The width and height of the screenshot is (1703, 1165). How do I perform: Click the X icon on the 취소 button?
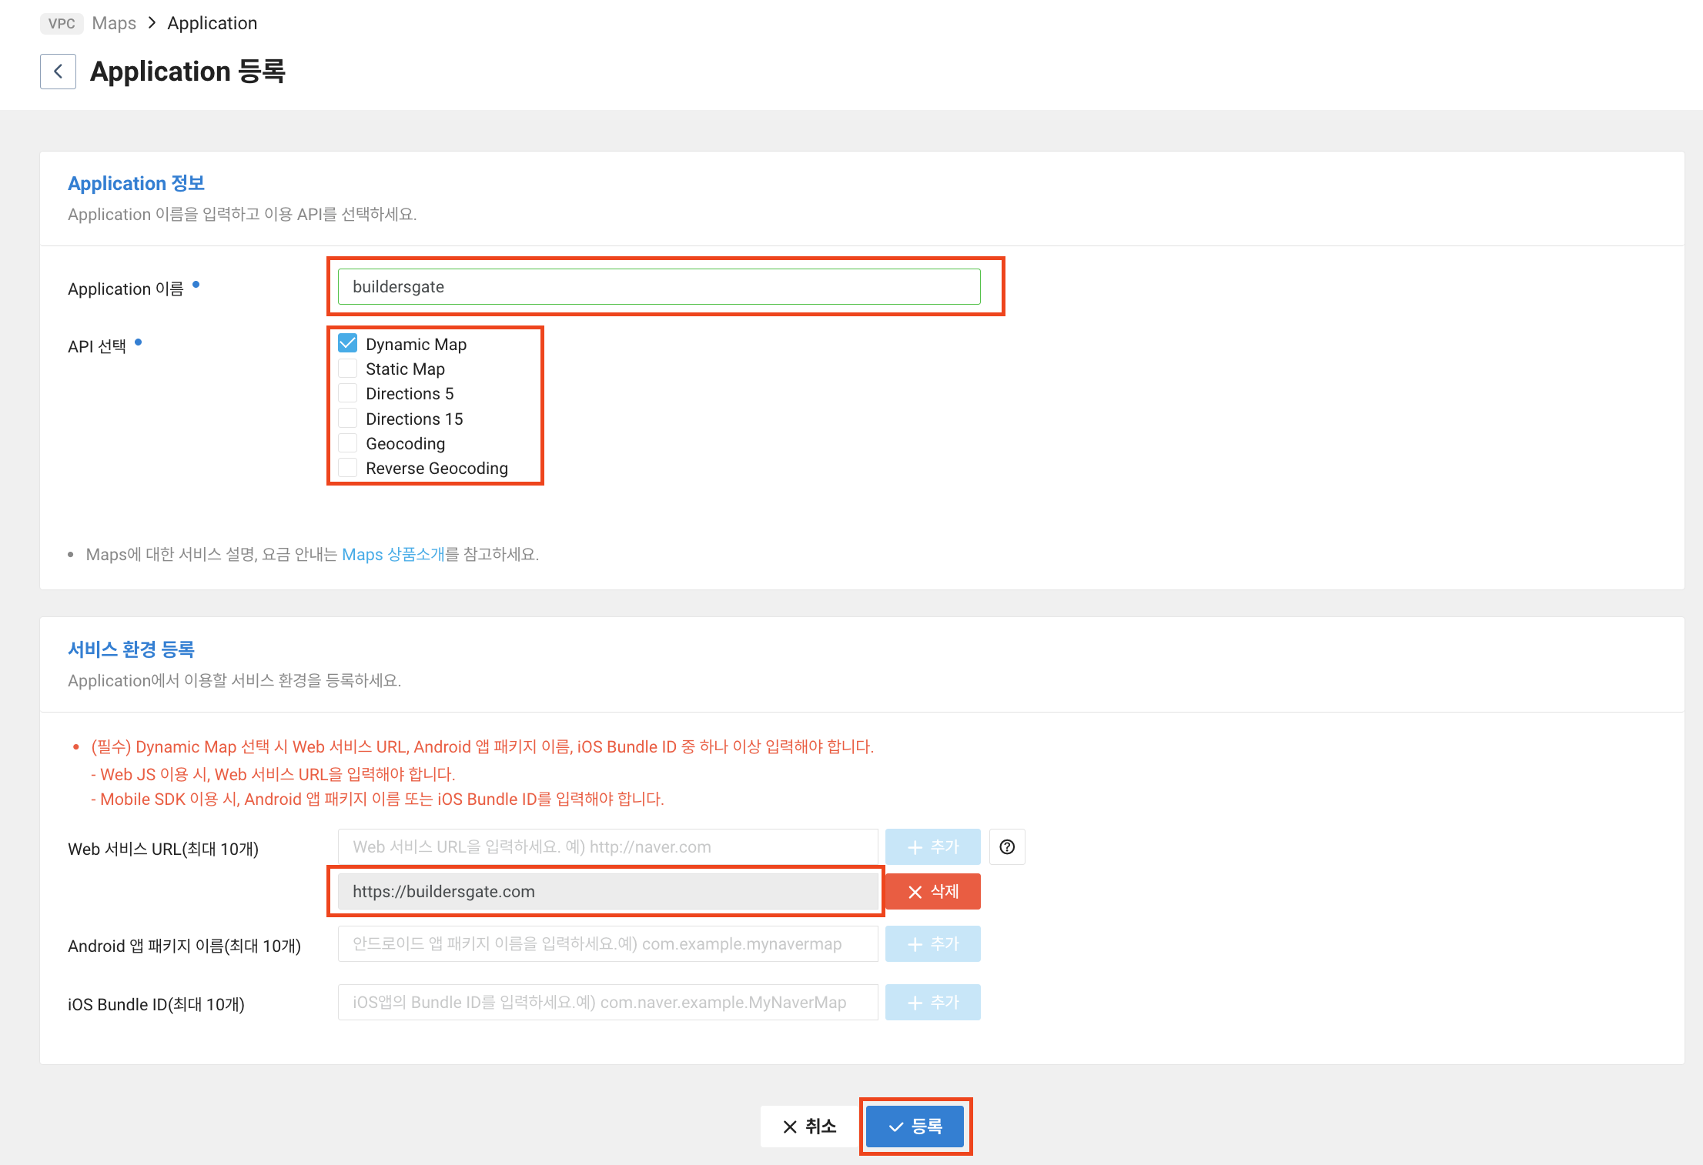(x=789, y=1126)
